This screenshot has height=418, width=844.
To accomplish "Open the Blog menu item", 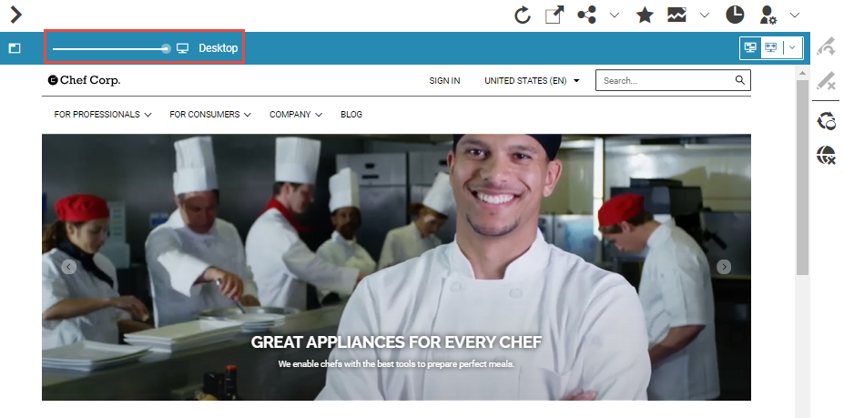I will pyautogui.click(x=351, y=115).
